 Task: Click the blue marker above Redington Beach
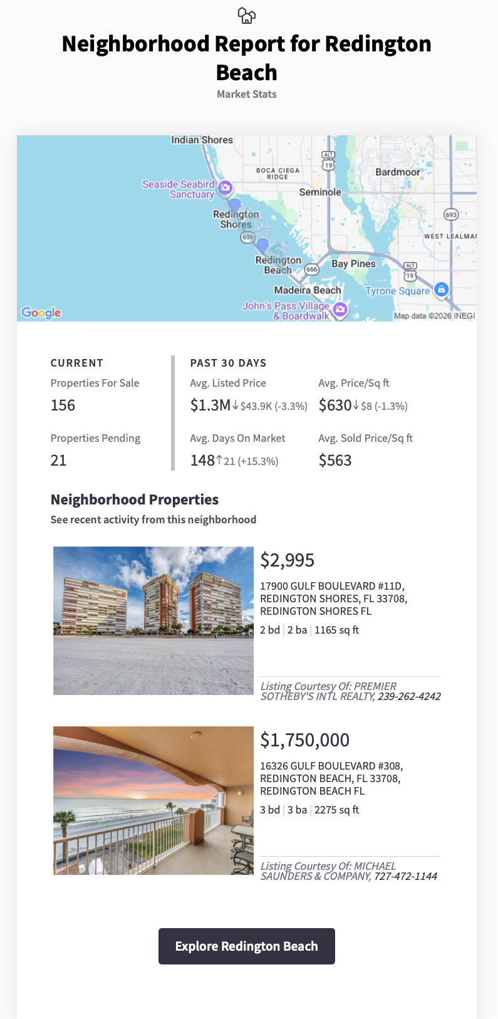(x=262, y=244)
